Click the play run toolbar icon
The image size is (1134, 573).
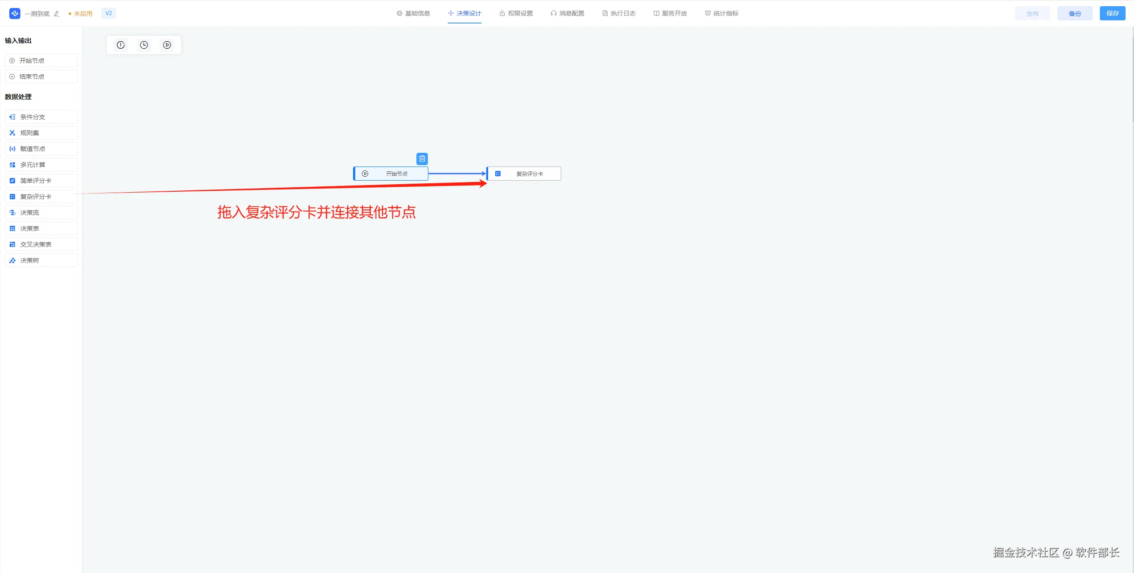(167, 45)
